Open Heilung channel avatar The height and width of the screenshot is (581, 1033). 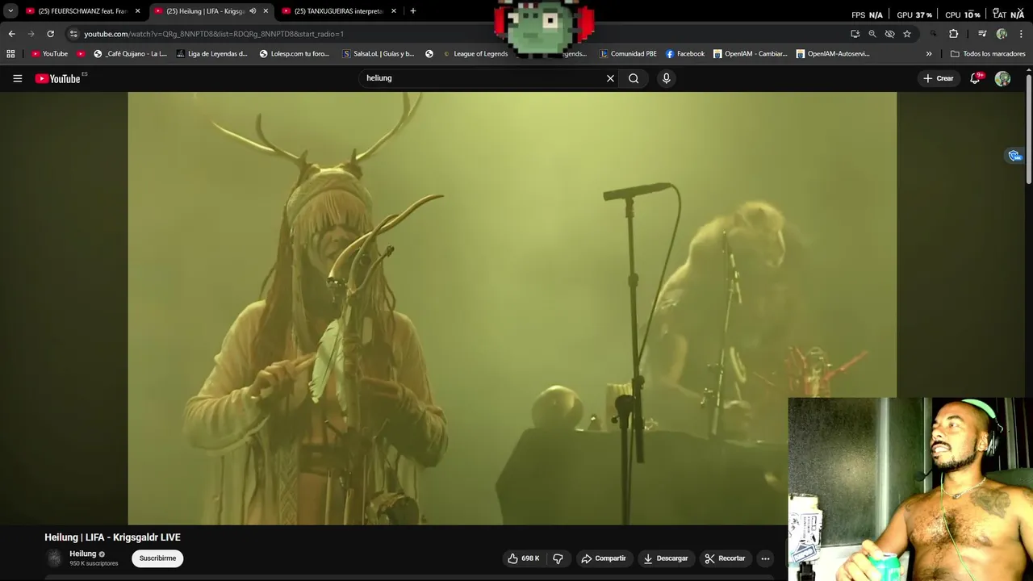(x=54, y=558)
